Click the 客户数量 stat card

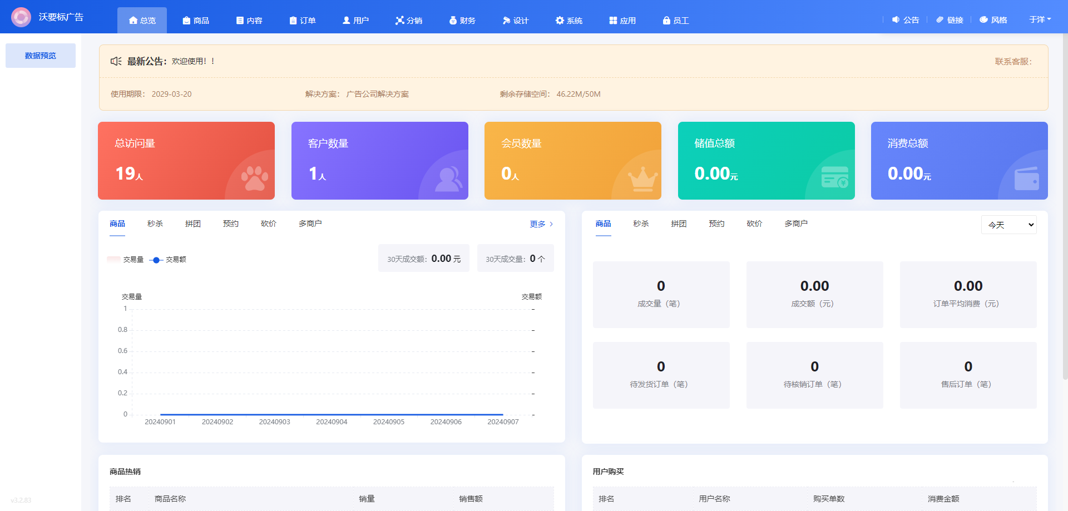[x=380, y=161]
